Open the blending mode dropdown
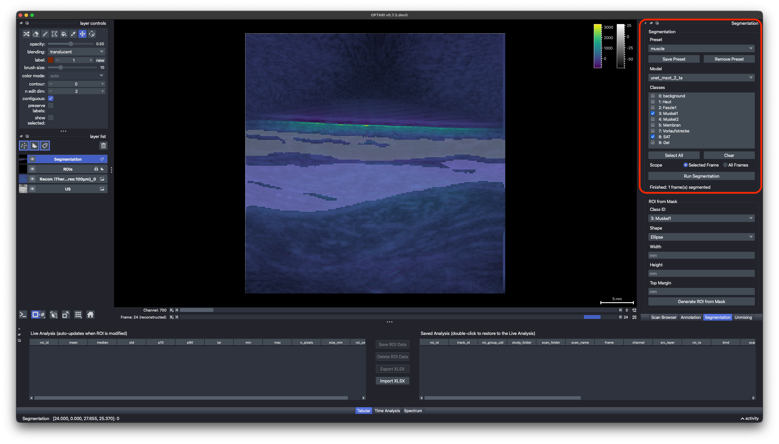Screen dimensions: 779x444 coord(77,52)
